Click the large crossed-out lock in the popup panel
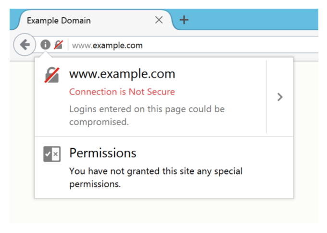Image resolution: width=327 pixels, height=233 pixels. [x=52, y=75]
